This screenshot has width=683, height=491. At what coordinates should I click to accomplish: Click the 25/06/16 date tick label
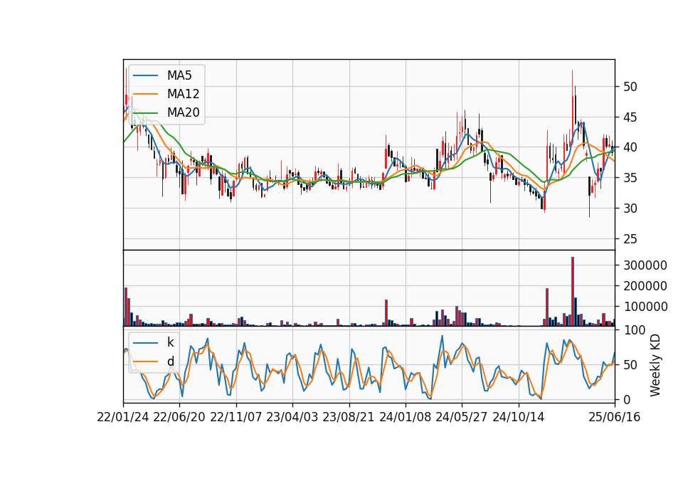(x=615, y=417)
